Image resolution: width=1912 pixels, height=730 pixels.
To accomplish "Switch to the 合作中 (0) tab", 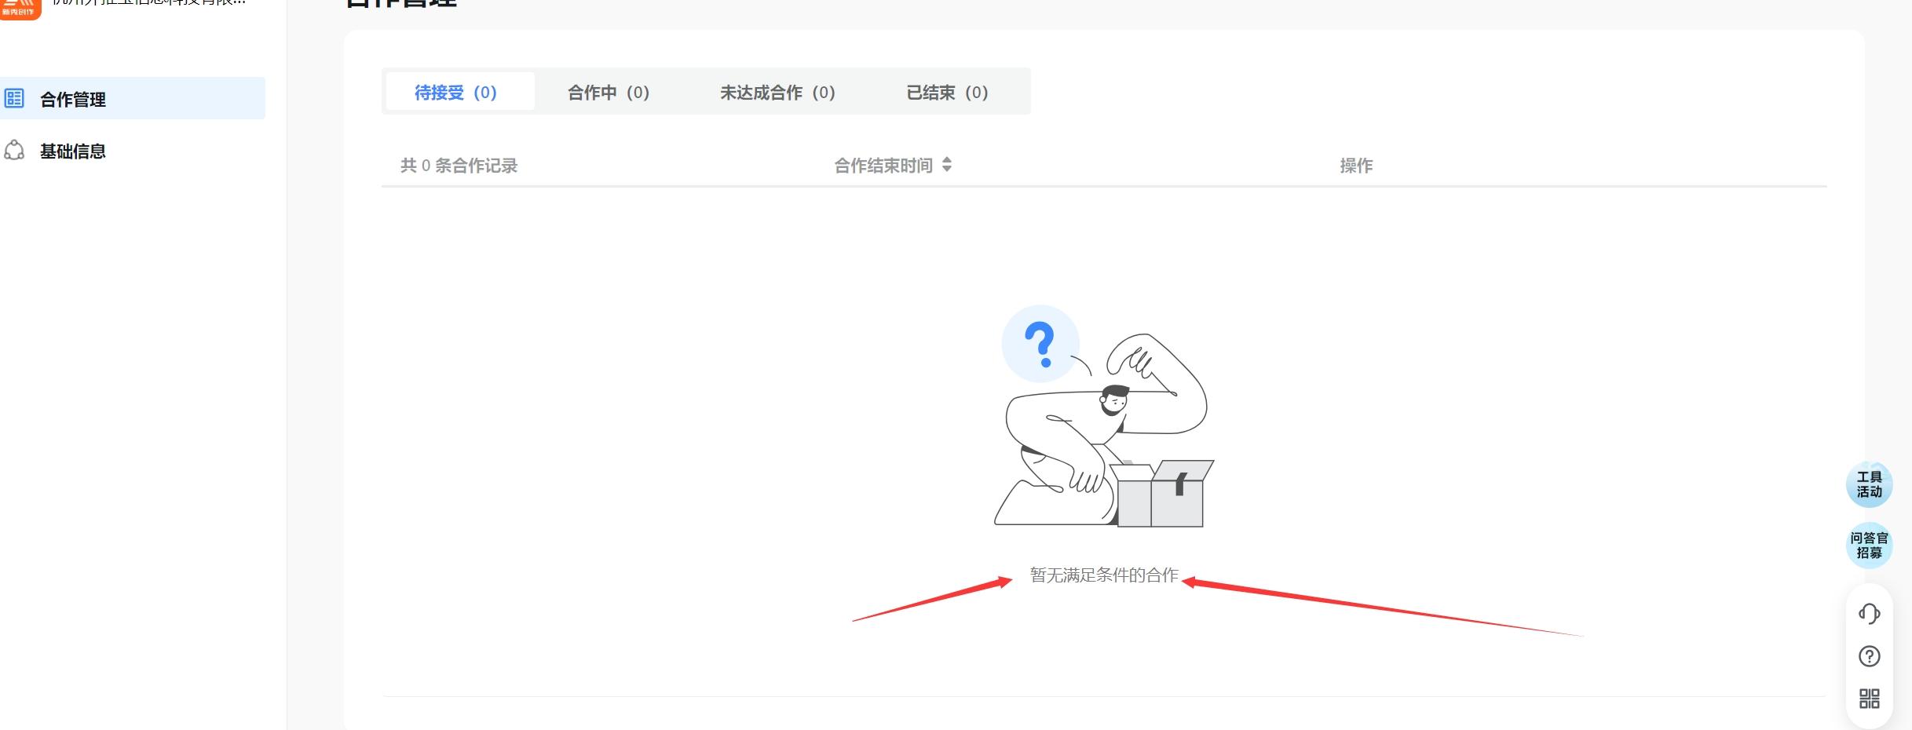I will pyautogui.click(x=609, y=93).
